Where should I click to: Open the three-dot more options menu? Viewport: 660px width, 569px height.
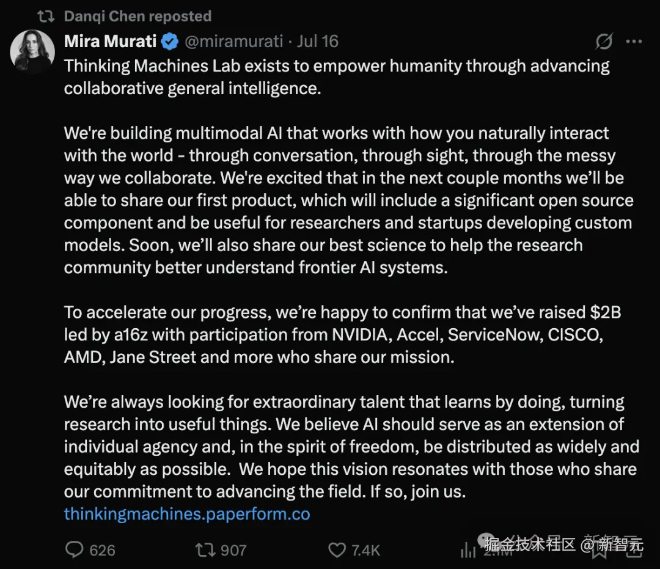(634, 41)
